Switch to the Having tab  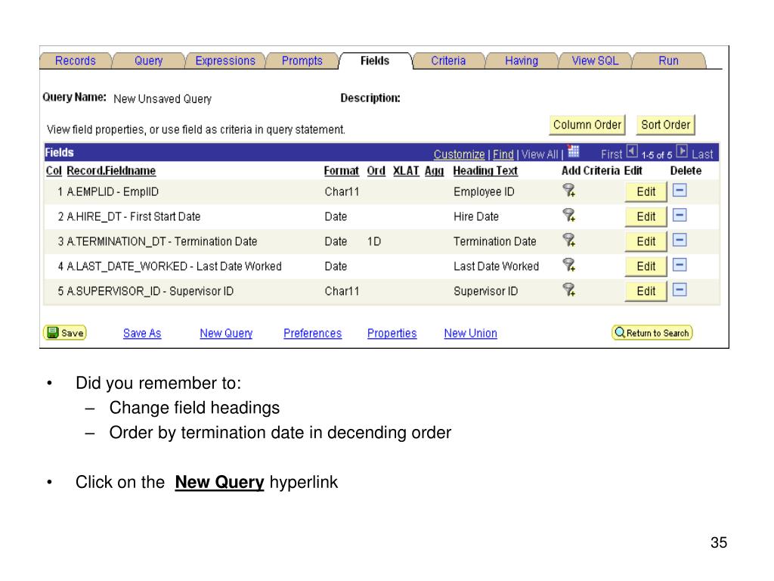coord(522,61)
